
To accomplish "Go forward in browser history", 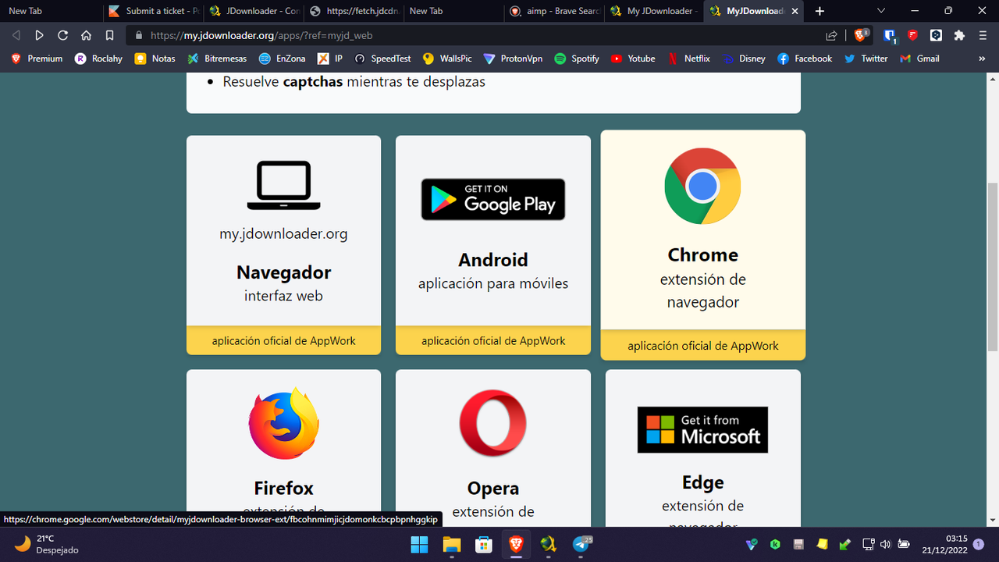I will pyautogui.click(x=39, y=35).
